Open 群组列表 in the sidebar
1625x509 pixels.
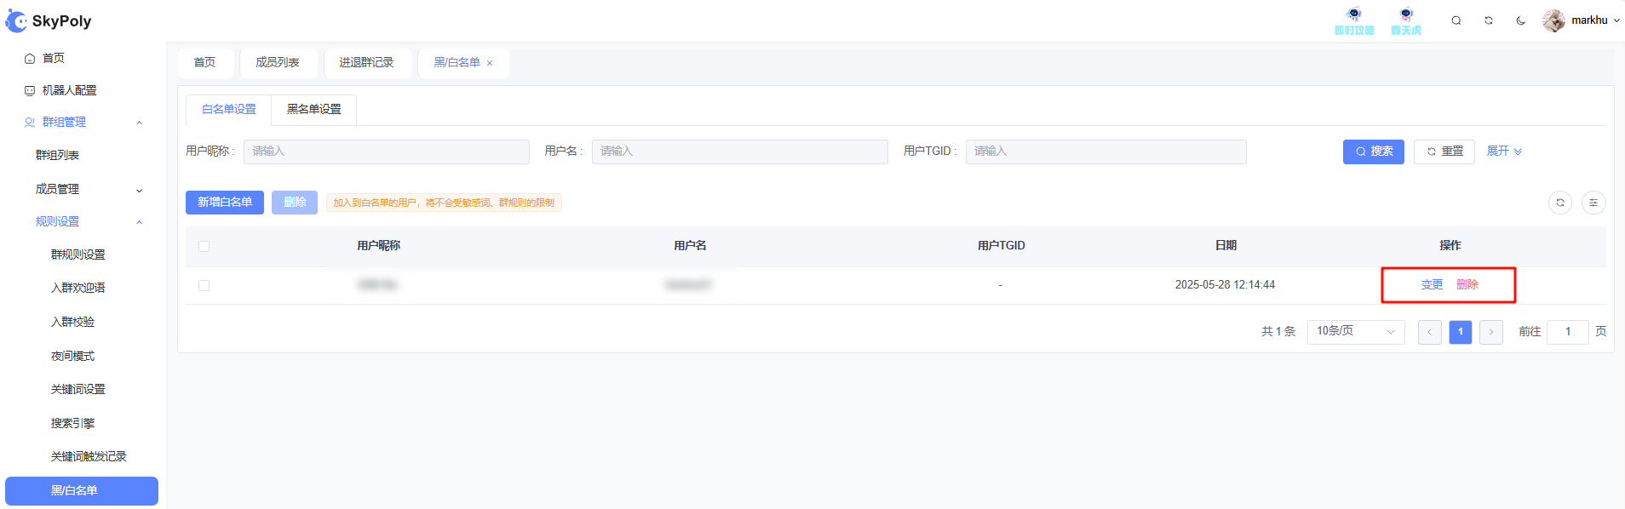(57, 155)
